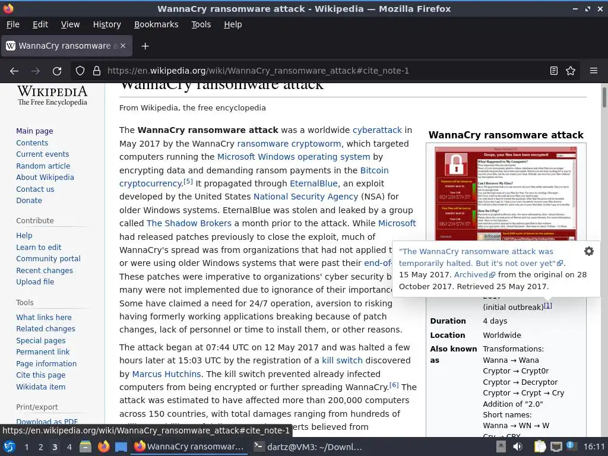Follow the Marcus Hutchins link
Viewport: 608px width, 456px height.
pos(166,374)
